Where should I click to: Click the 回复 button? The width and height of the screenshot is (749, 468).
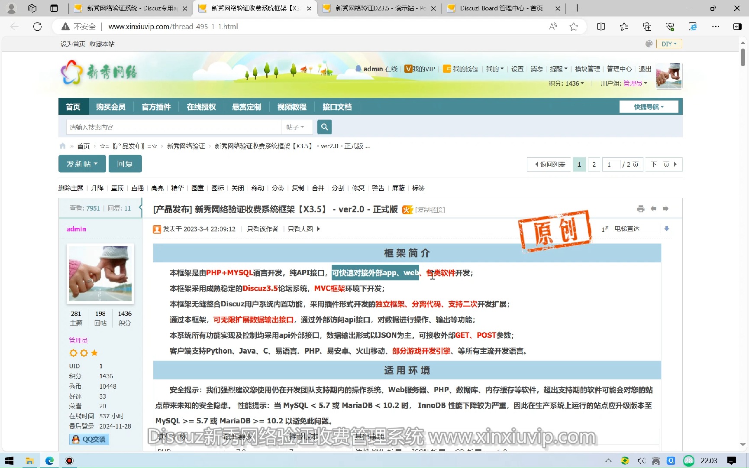(125, 164)
